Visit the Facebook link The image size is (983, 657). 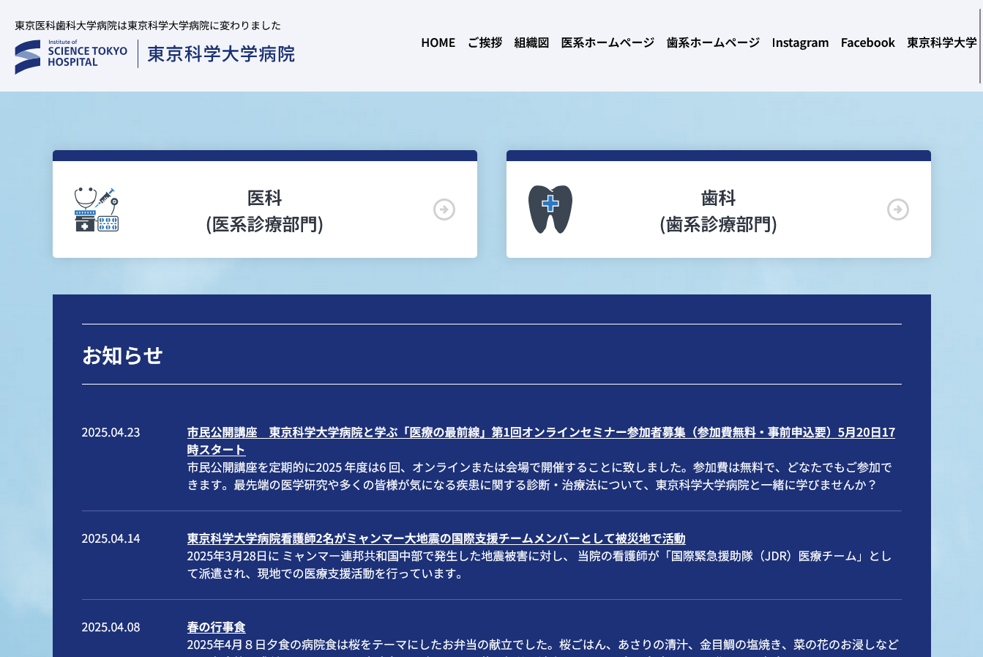coord(867,42)
